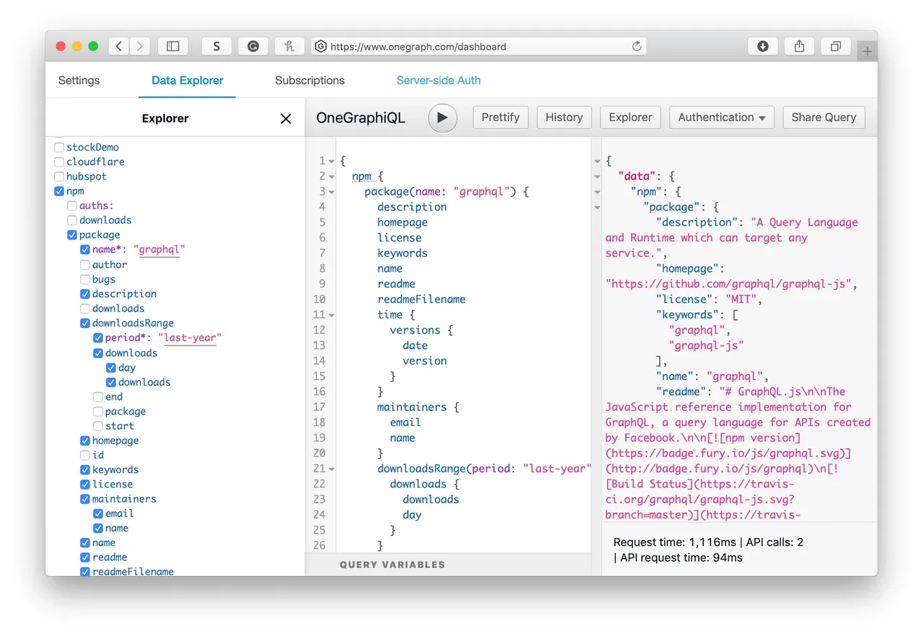The width and height of the screenshot is (923, 636).
Task: Show Safari downloads
Action: coord(763,46)
